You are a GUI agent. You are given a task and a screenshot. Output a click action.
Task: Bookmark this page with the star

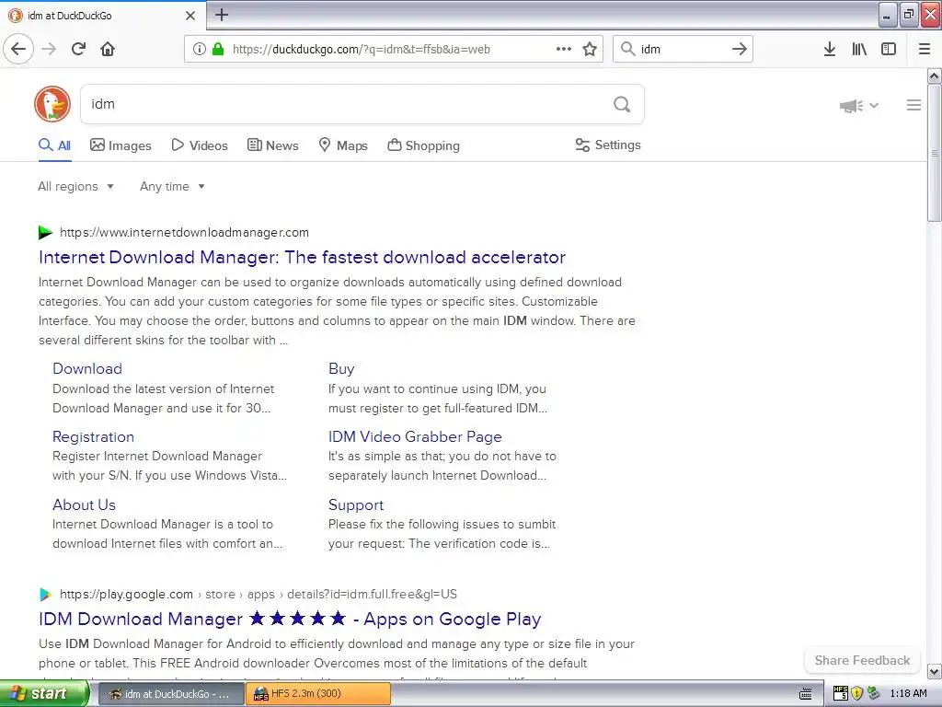point(590,49)
